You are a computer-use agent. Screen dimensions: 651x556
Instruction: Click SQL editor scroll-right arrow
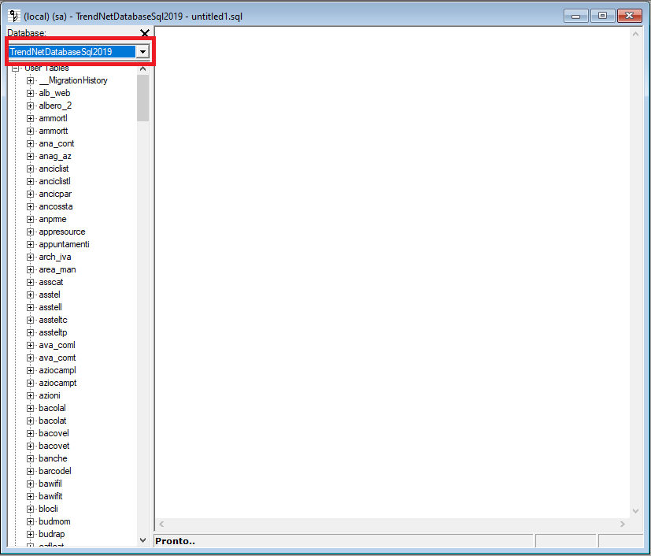[623, 524]
